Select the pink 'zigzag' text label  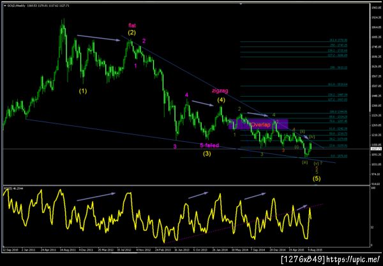(x=220, y=91)
